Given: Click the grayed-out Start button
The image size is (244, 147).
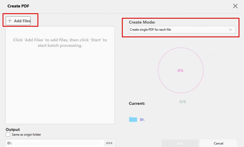Looking at the screenshot, I should point(180,143).
